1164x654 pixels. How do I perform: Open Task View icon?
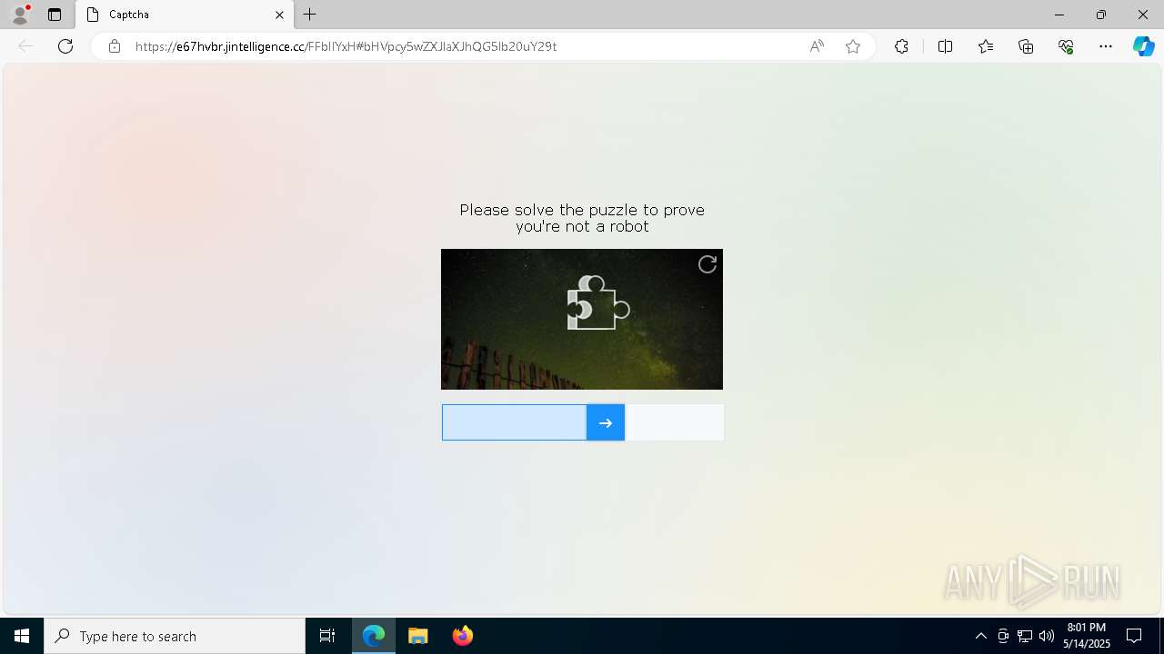click(x=327, y=636)
